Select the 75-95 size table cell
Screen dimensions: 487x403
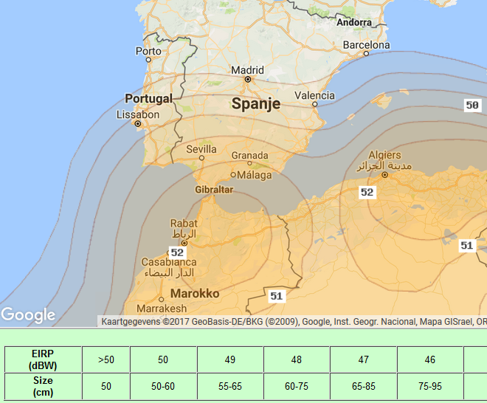430,386
